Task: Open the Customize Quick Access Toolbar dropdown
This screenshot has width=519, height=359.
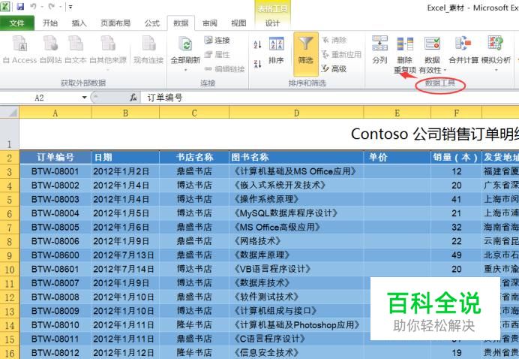Action: 70,7
